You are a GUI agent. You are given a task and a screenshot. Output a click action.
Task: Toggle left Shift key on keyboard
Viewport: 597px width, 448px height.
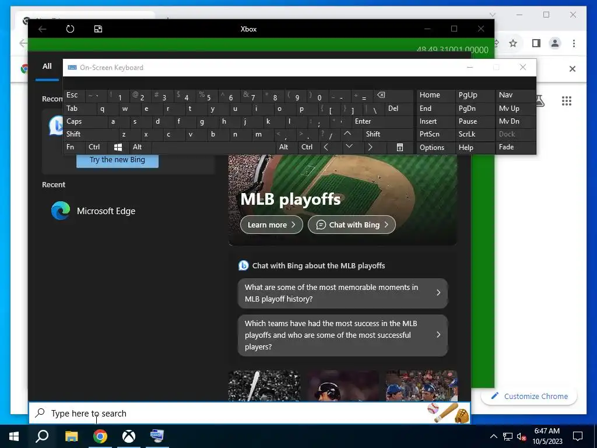(90, 134)
